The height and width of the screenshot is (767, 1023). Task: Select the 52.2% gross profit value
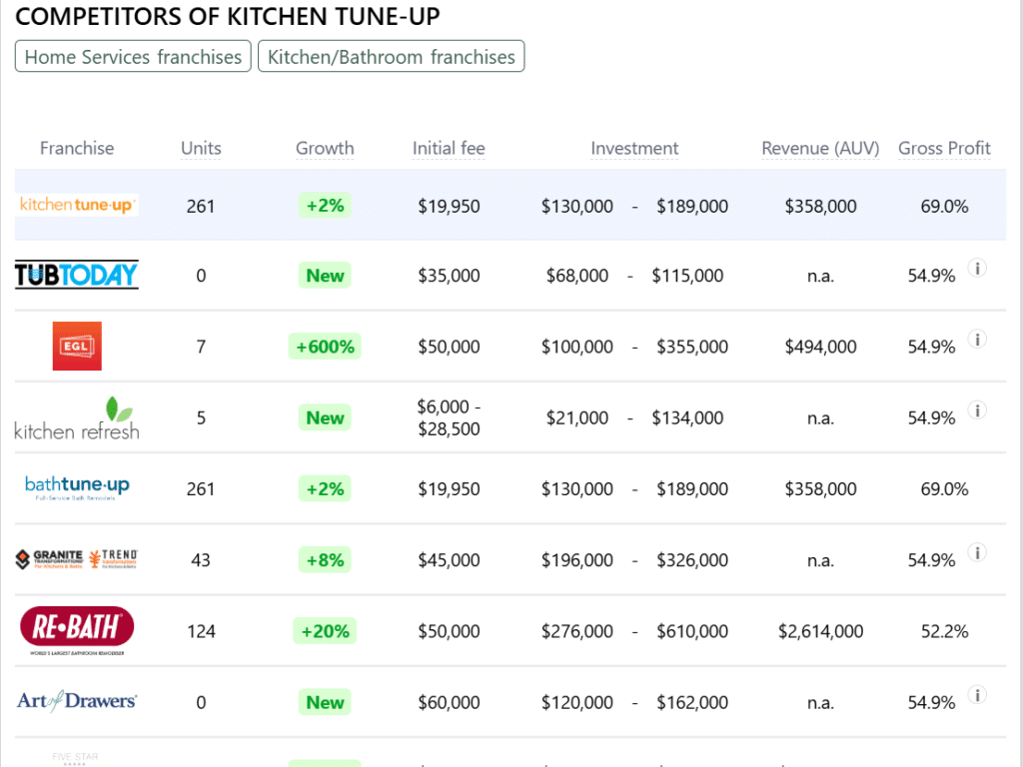point(945,631)
